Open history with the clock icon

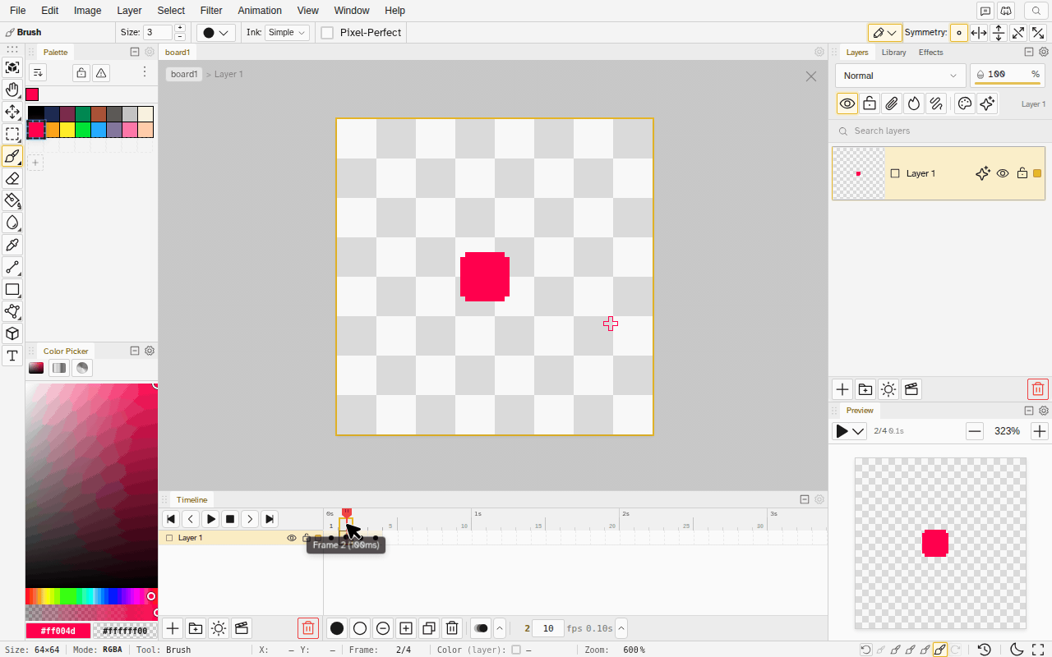[985, 650]
